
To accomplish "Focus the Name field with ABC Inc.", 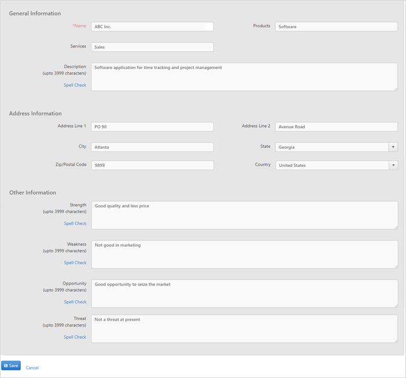I will (152, 27).
